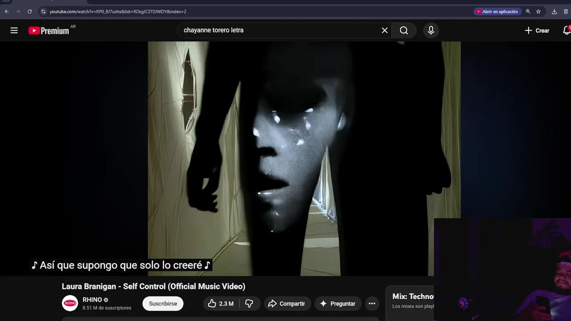Viewport: 571px width, 321px height.
Task: Dislike the video with thumbs down
Action: tap(249, 304)
